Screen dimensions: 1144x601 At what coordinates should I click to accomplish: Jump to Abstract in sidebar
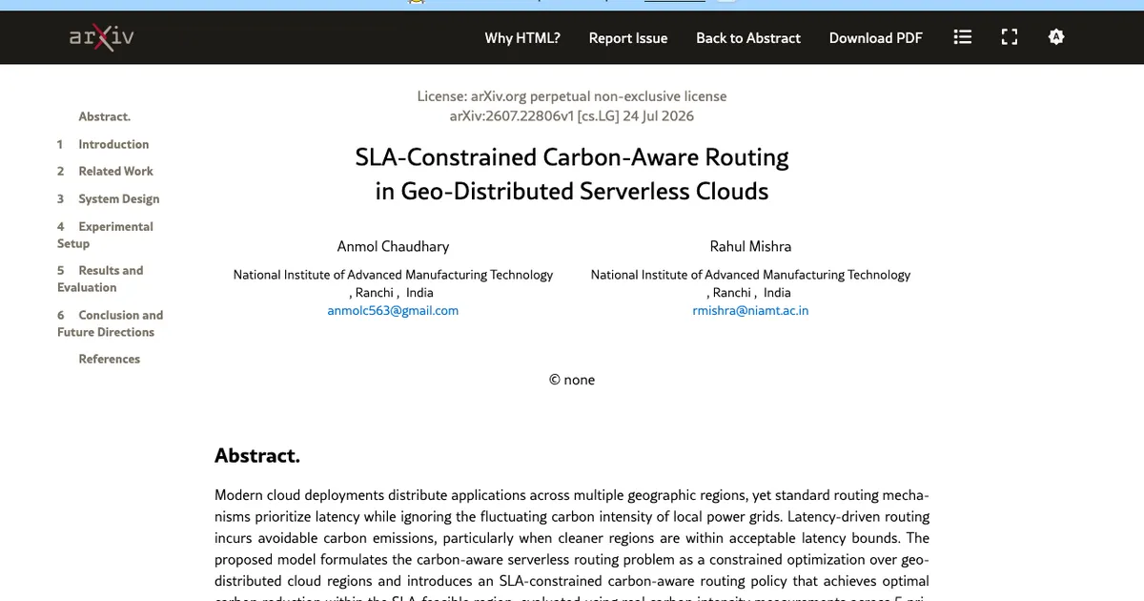[x=105, y=116]
